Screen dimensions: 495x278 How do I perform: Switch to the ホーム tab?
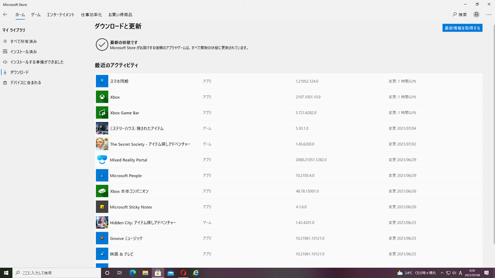click(x=20, y=14)
